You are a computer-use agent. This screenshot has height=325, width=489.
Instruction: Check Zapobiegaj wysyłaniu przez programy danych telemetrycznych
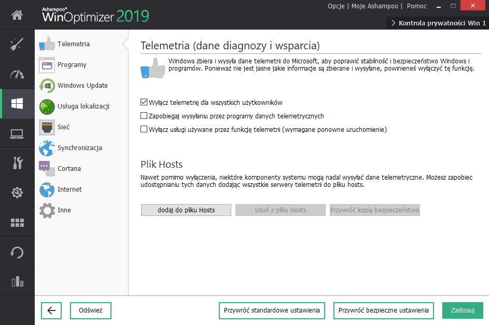coord(144,115)
